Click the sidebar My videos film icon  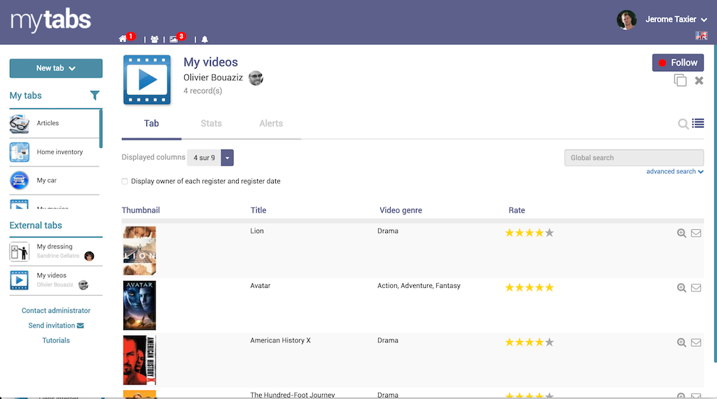pyautogui.click(x=19, y=280)
